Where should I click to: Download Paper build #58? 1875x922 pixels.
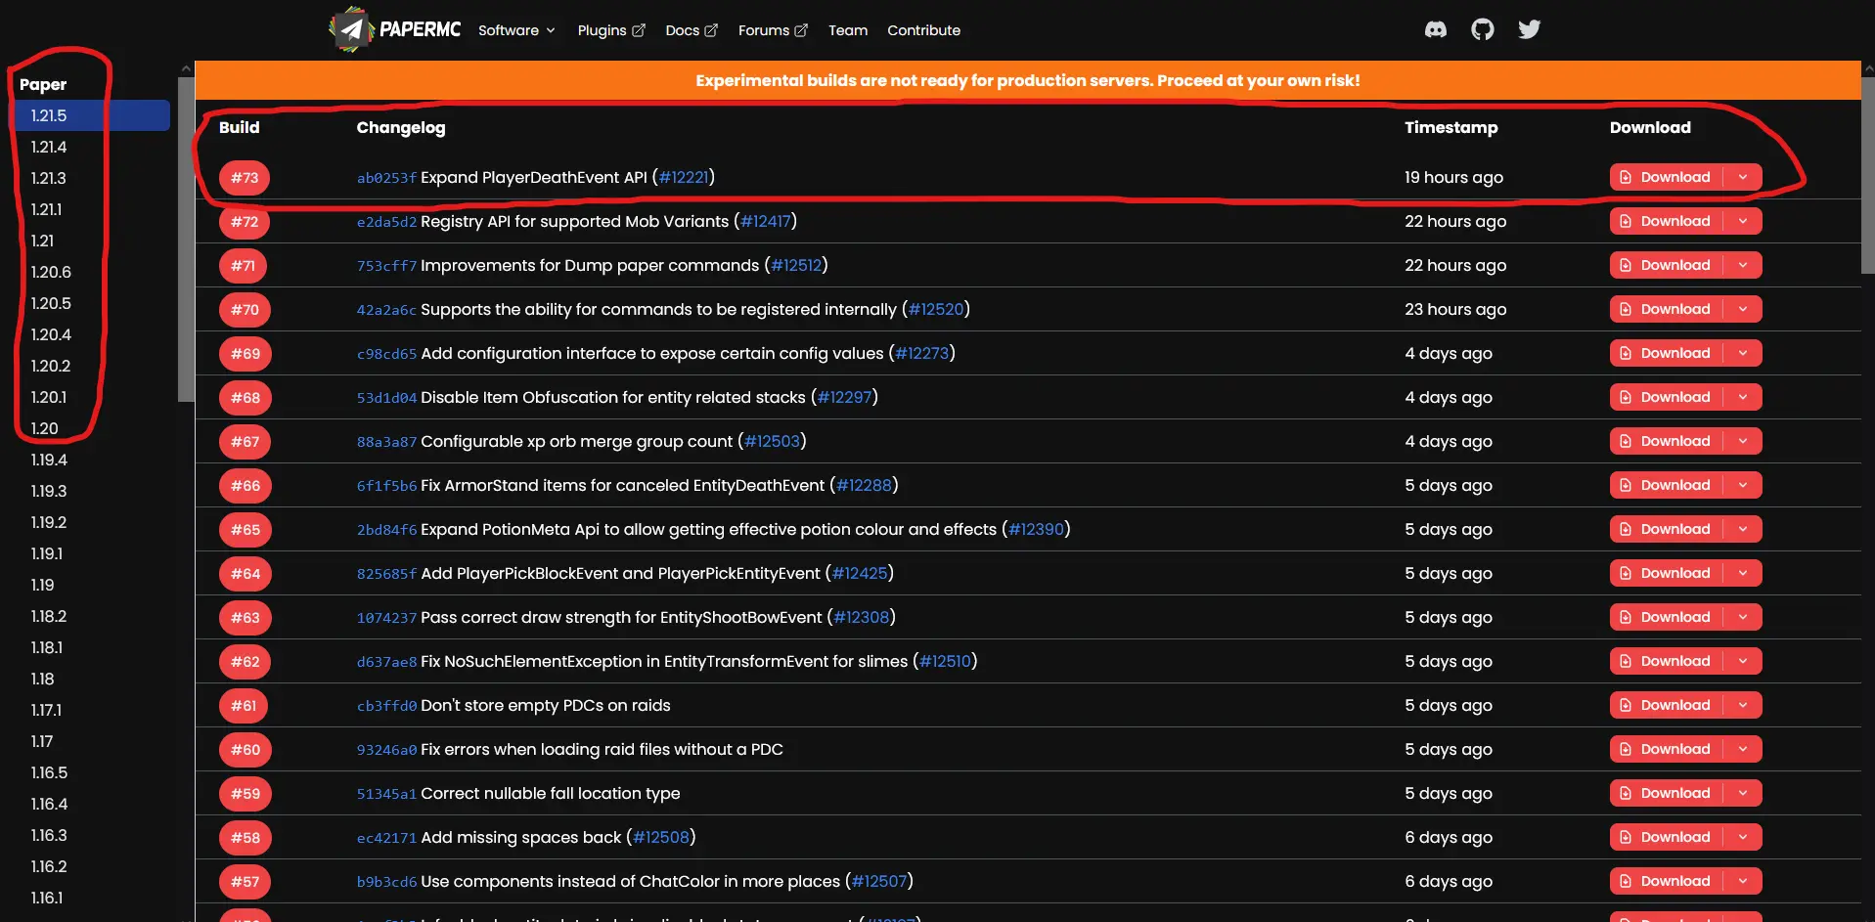[1667, 837]
